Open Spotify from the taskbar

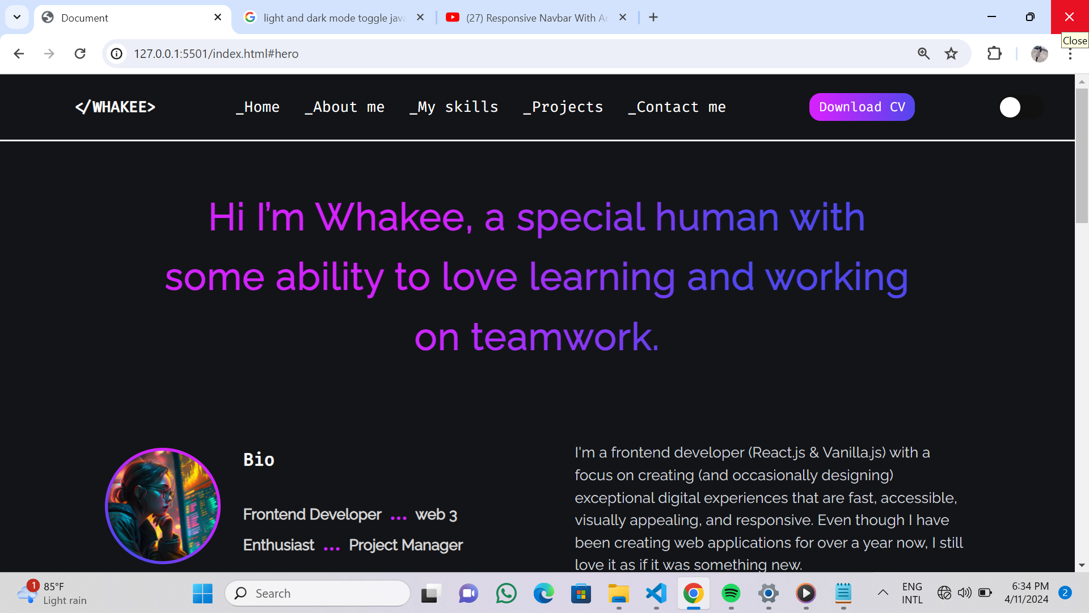coord(731,593)
